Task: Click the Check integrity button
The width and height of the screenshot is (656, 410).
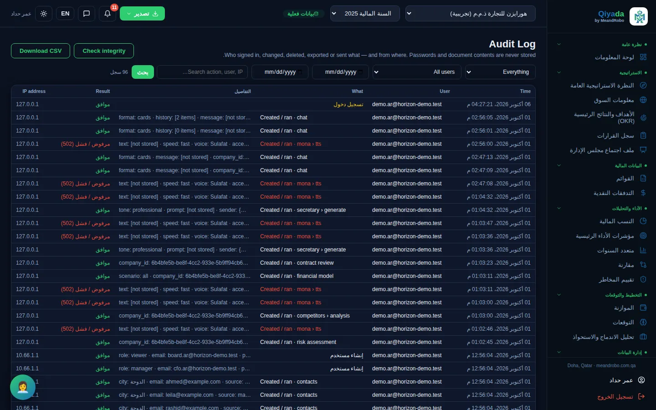Action: (x=104, y=51)
